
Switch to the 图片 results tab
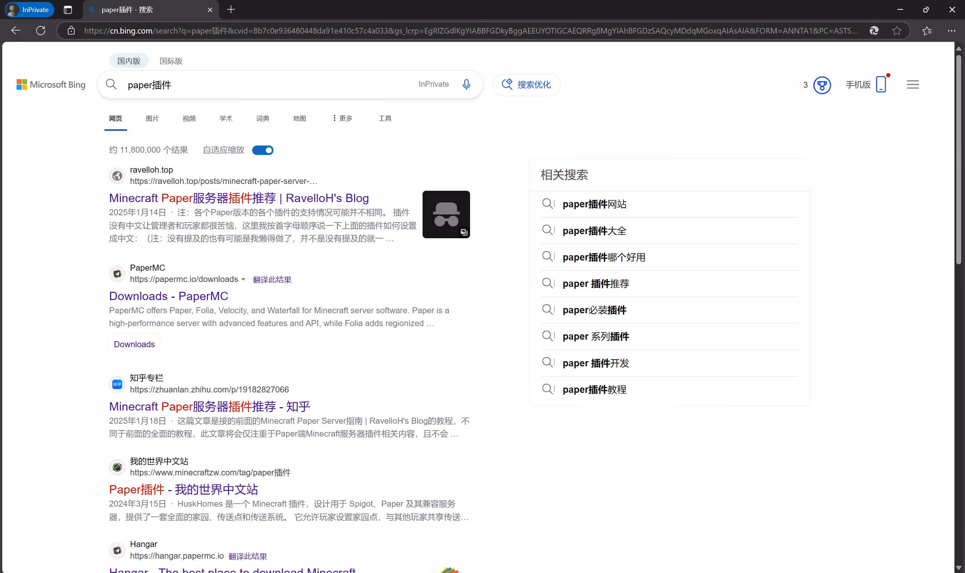tap(152, 118)
